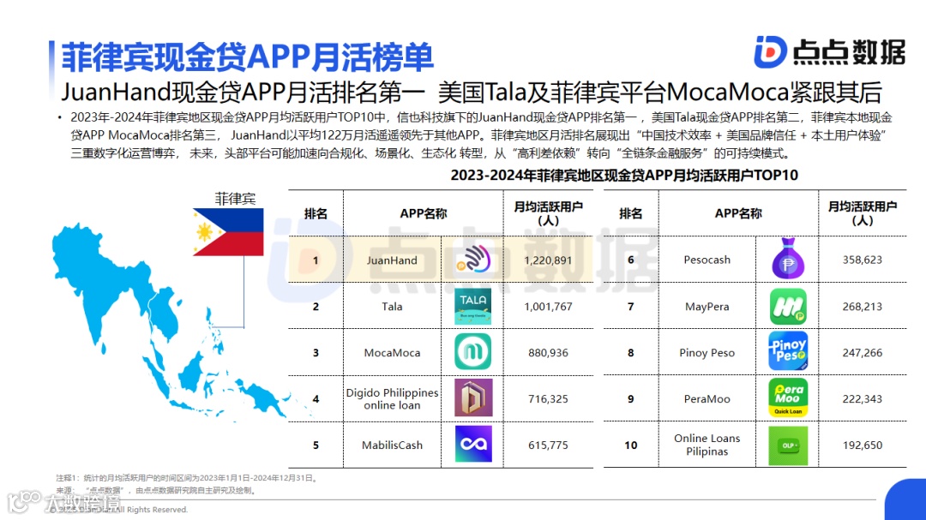926x520 pixels.
Task: Click the 注释1 footnote text
Action: 188,478
